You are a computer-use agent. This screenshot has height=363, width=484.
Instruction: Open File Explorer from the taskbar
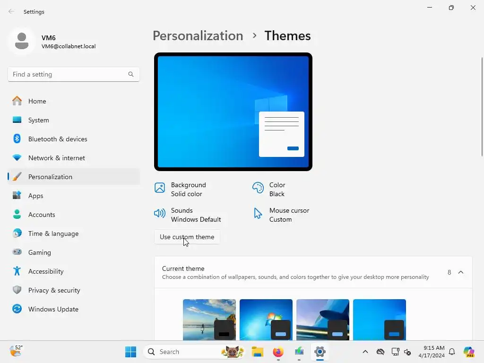click(x=258, y=352)
